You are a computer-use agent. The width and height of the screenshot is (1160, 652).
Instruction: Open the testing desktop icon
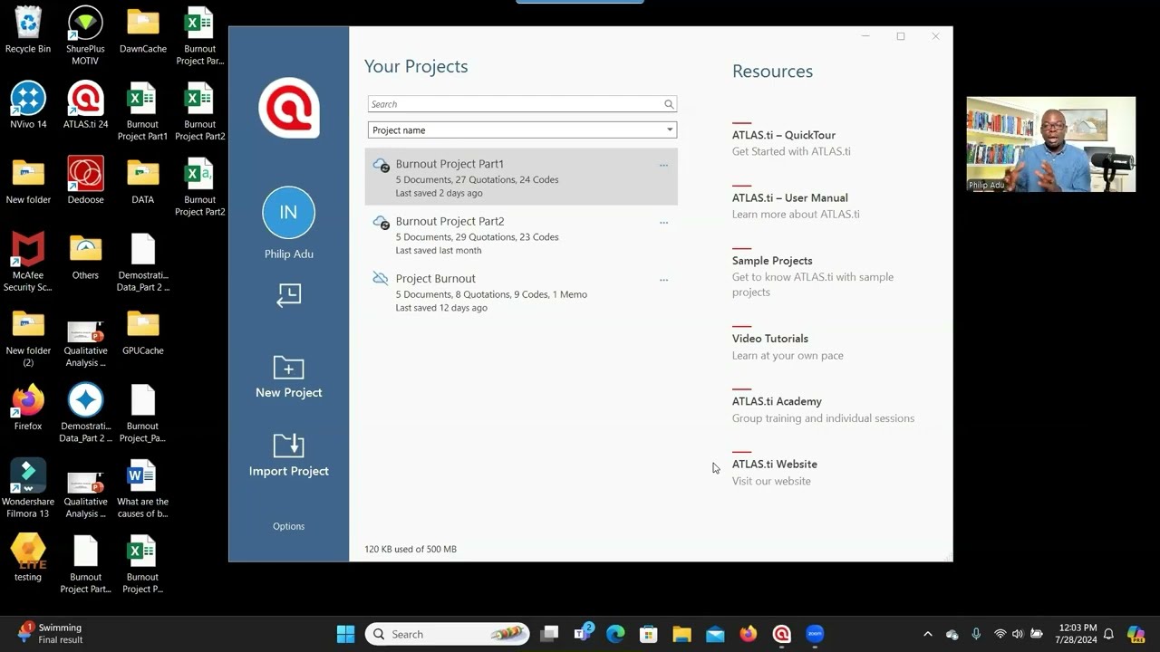[x=28, y=559]
